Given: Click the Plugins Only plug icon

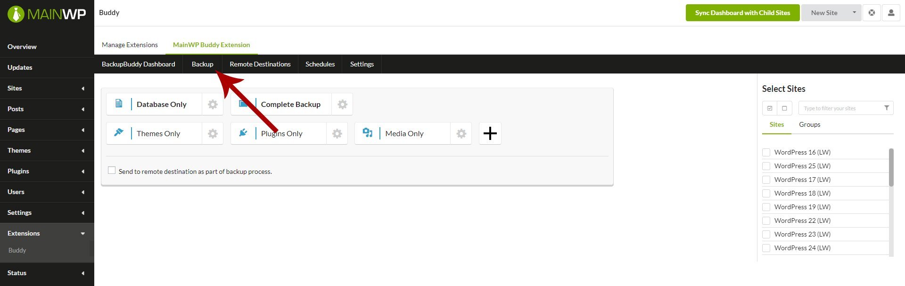Looking at the screenshot, I should [243, 132].
